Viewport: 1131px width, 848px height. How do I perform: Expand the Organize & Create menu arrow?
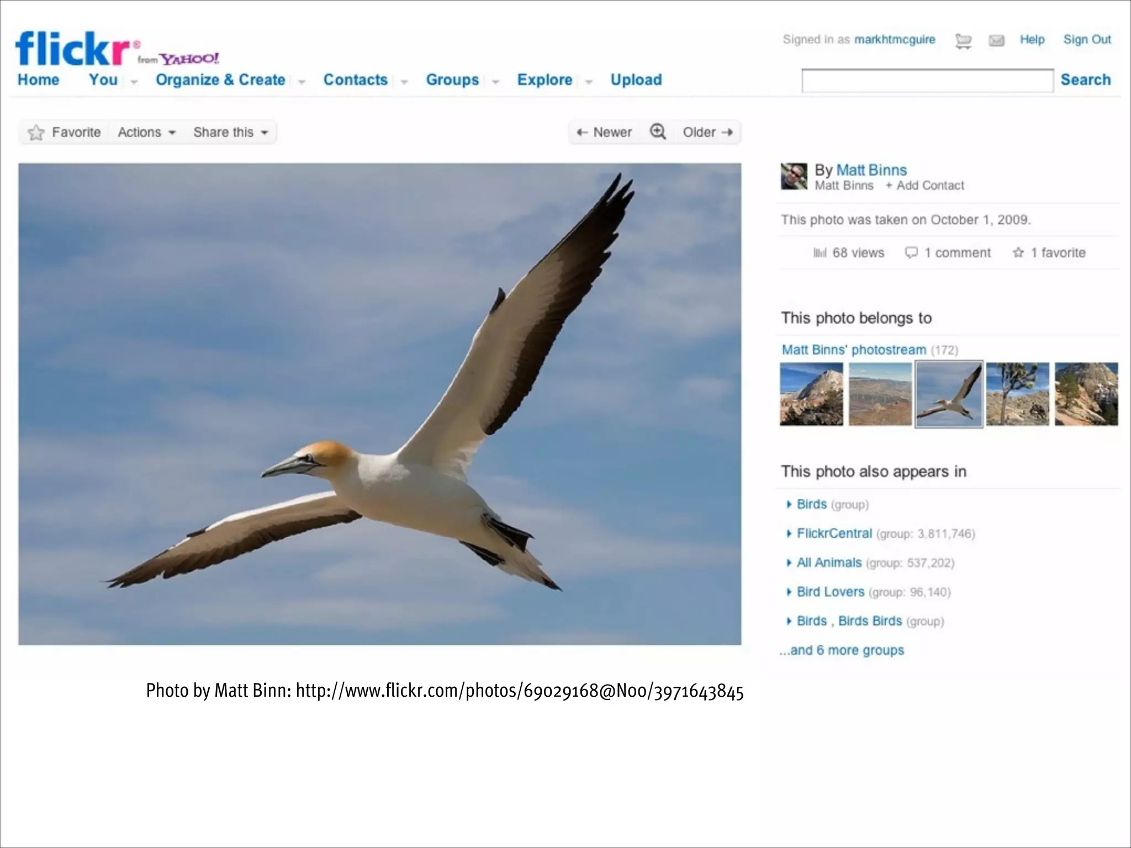(302, 82)
